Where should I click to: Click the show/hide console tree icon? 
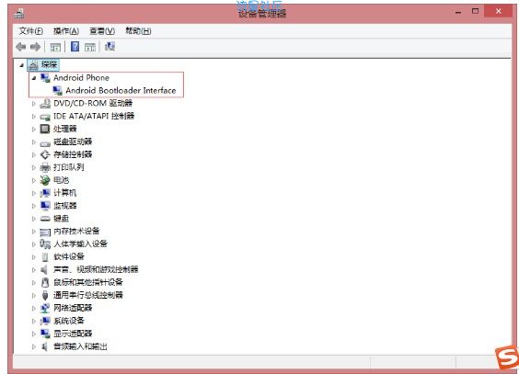coord(55,47)
